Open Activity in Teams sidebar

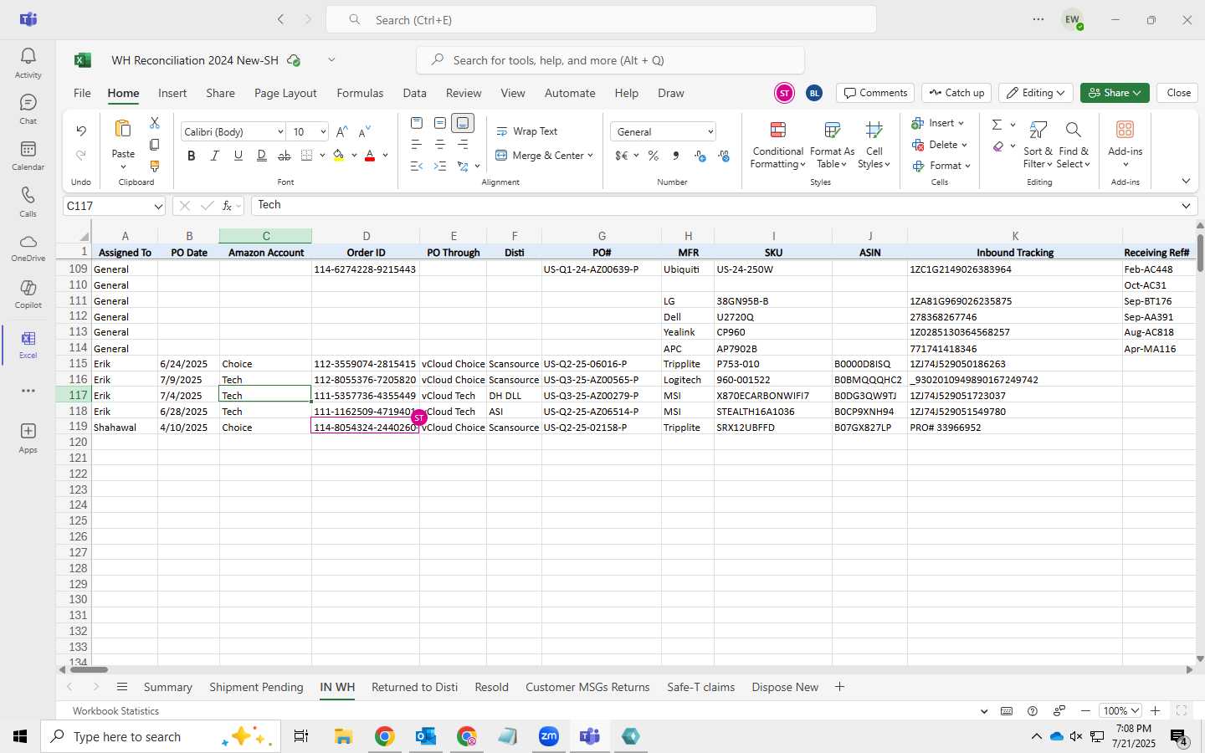click(x=28, y=63)
